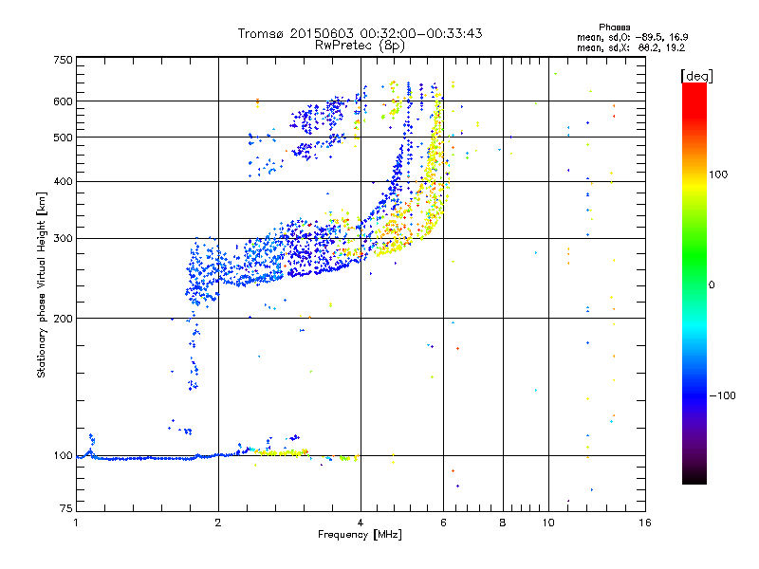The height and width of the screenshot is (569, 759).
Task: Click the colorbar label '100'
Action: point(718,174)
